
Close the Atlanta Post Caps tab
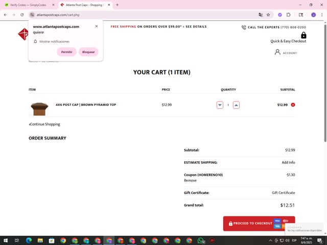point(109,5)
